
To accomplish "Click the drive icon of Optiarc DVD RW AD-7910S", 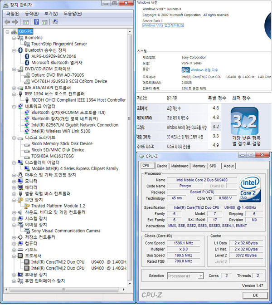I will coord(27,75).
